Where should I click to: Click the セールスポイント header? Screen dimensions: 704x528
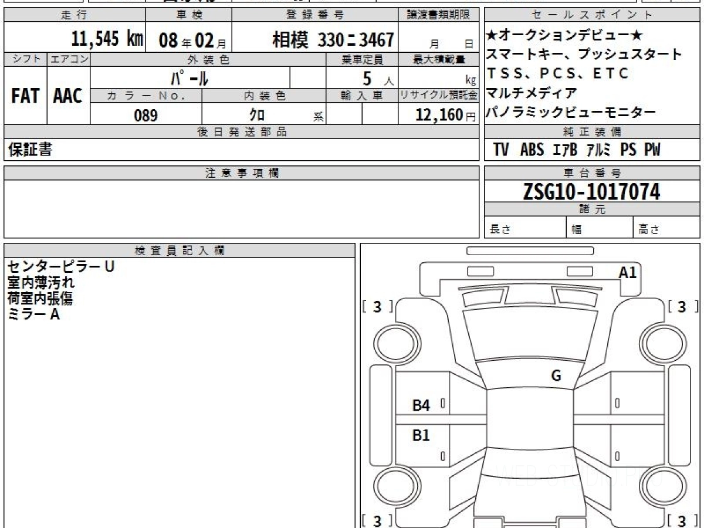click(x=593, y=15)
